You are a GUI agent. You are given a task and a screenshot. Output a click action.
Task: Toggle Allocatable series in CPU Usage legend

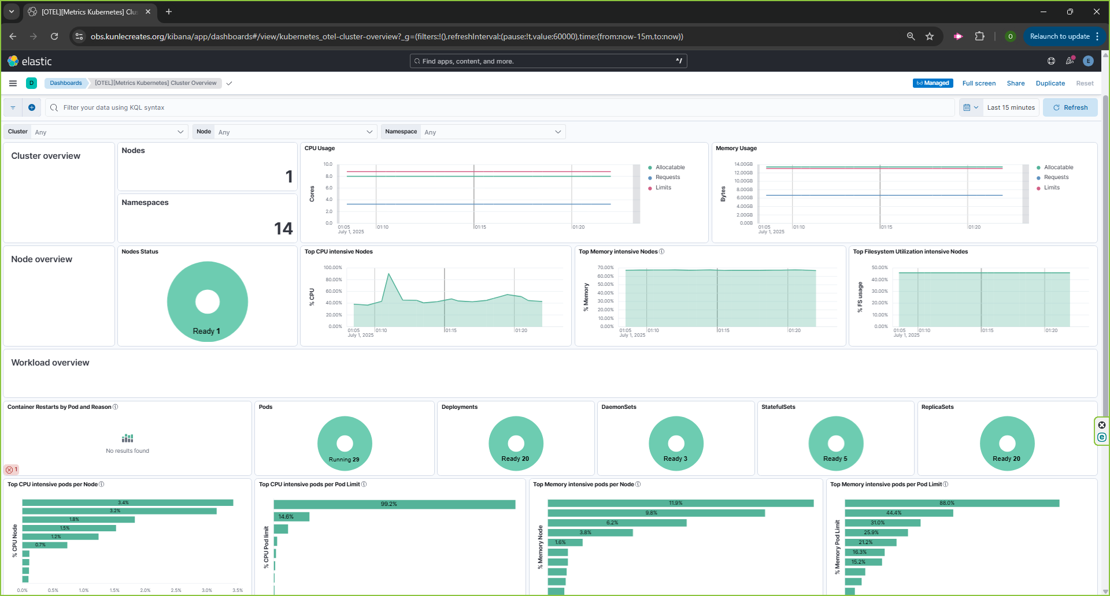click(669, 167)
